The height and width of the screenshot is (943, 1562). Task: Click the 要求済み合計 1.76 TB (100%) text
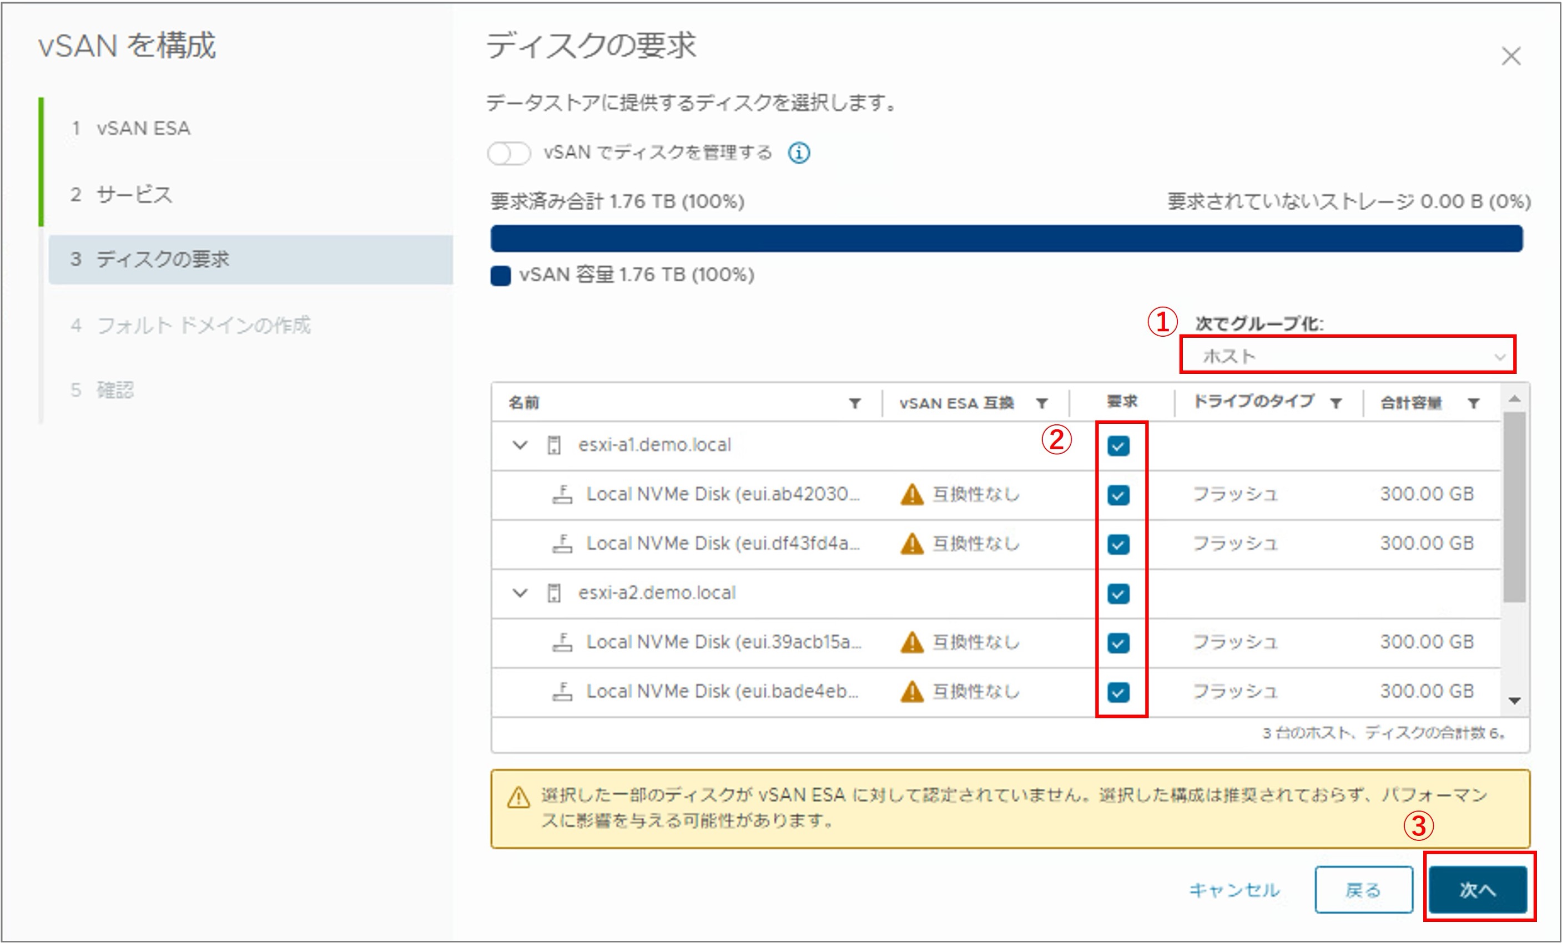617,202
